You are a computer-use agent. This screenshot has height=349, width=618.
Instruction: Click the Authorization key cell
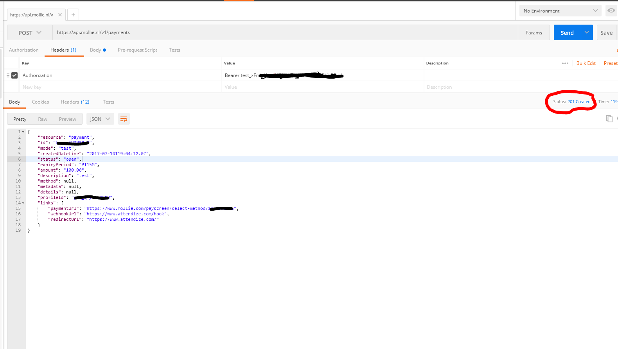click(x=120, y=75)
